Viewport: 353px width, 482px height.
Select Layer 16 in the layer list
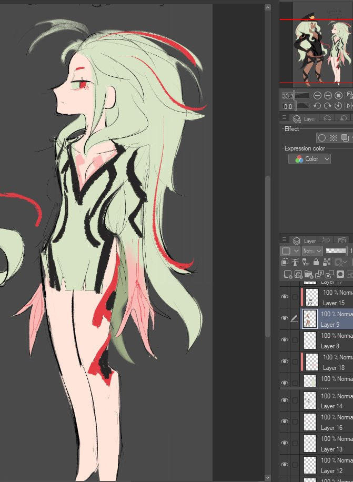(x=331, y=423)
